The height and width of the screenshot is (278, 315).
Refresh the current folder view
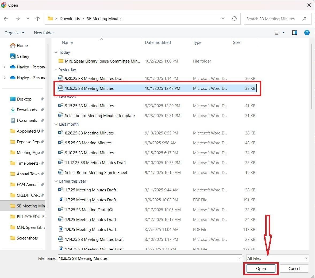coord(234,19)
